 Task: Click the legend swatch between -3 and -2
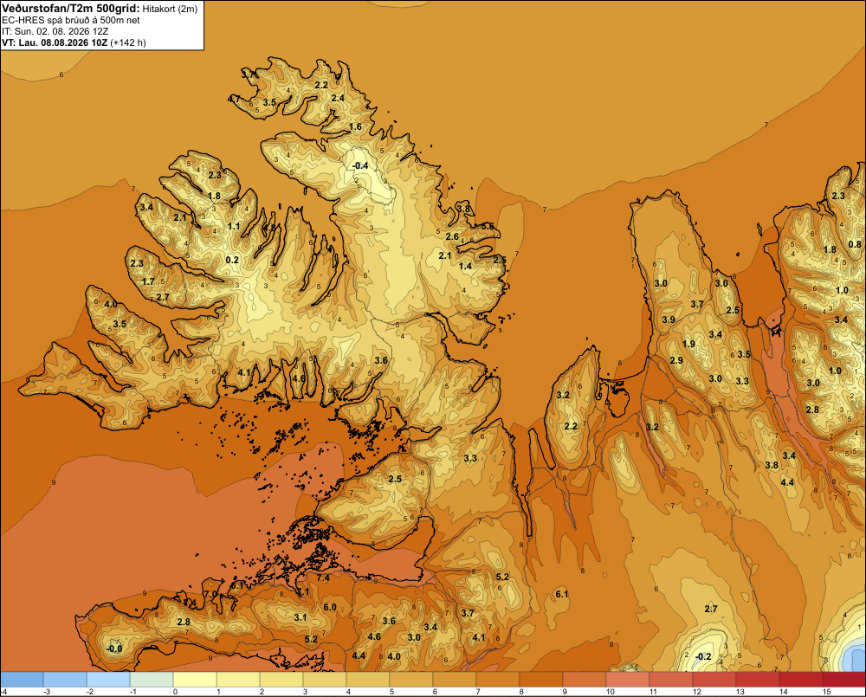click(x=65, y=680)
